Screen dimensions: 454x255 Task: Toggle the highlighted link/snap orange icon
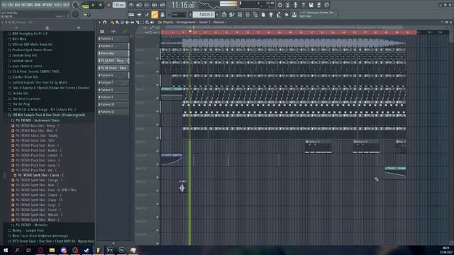(155, 14)
